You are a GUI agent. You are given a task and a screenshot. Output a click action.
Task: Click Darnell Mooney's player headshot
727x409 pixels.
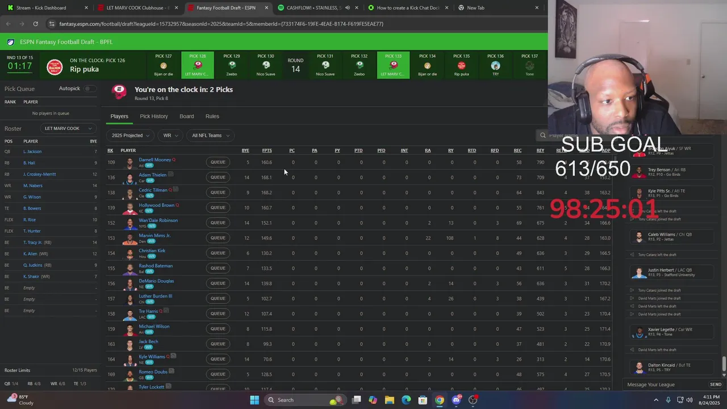coord(131,162)
